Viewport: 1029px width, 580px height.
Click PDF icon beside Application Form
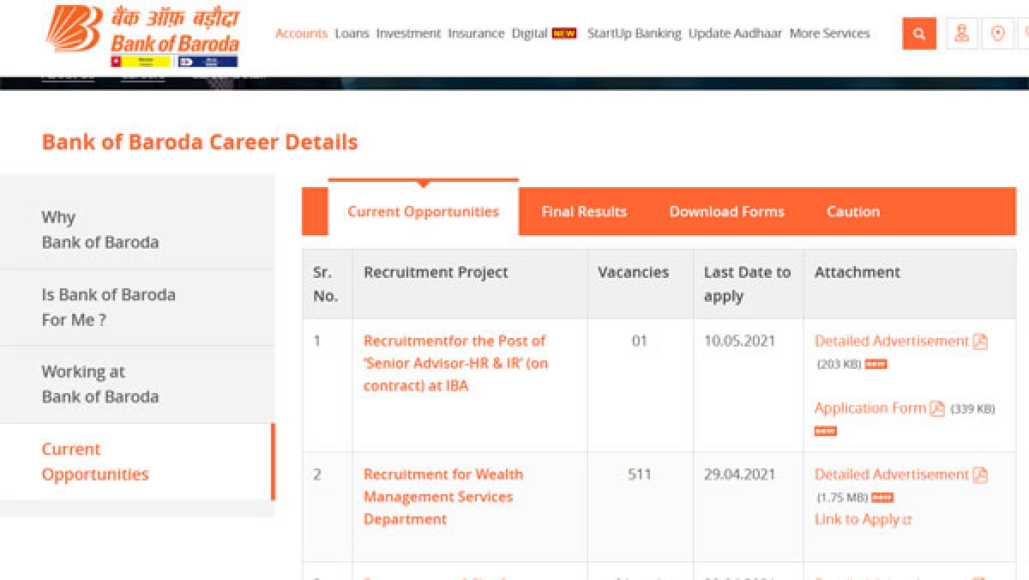click(937, 408)
